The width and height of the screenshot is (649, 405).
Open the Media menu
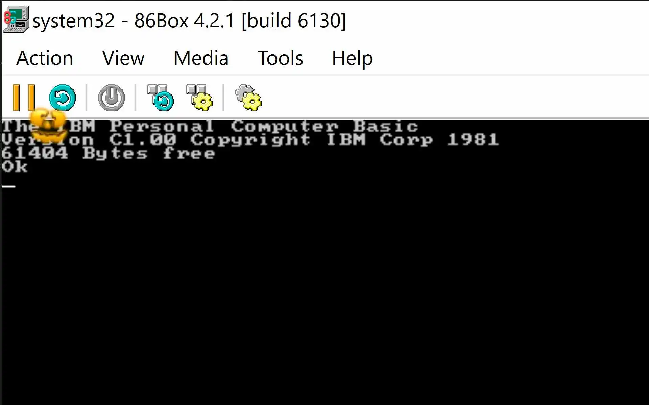click(201, 58)
